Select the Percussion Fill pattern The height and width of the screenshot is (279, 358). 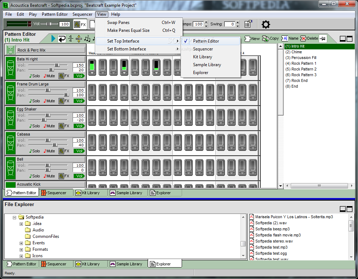pos(301,58)
